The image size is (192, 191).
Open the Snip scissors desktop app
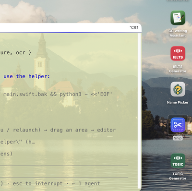pyautogui.click(x=178, y=125)
